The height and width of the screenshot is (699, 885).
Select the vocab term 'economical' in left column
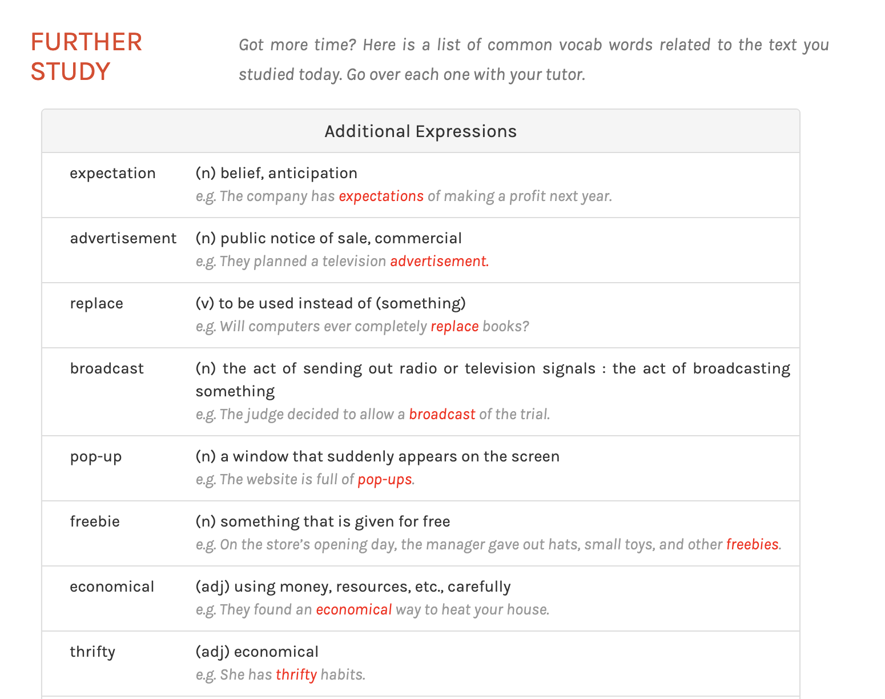(112, 587)
